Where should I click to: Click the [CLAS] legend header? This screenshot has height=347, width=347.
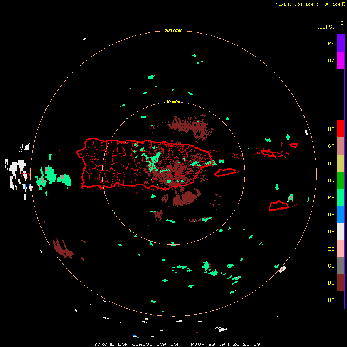pyautogui.click(x=326, y=27)
